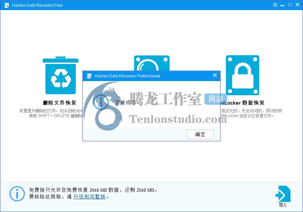303x212 pixels.
Task: Select the BitLocker padlock drive icon
Action: click(x=242, y=75)
